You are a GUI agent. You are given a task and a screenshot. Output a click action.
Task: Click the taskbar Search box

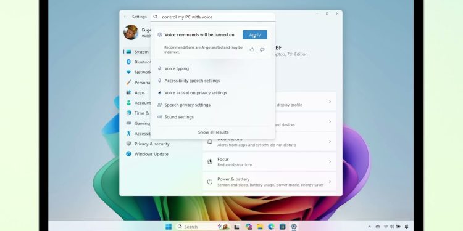pos(203,227)
